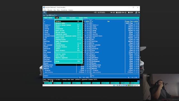
Task: Open the VirtualBox Ввод menu
Action: click(x=58, y=10)
